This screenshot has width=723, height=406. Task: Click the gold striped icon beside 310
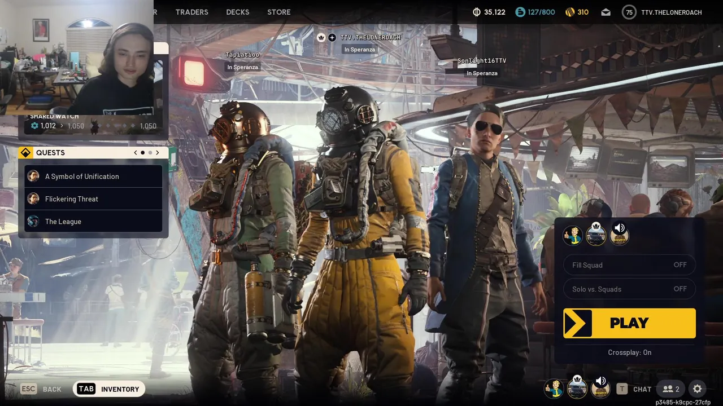pyautogui.click(x=570, y=12)
